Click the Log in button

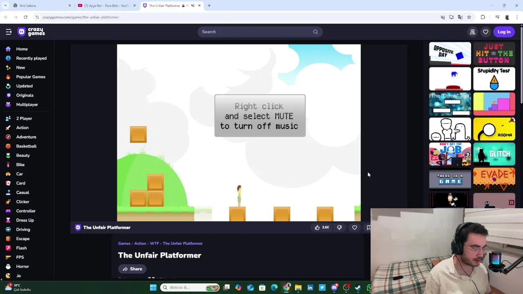[504, 32]
